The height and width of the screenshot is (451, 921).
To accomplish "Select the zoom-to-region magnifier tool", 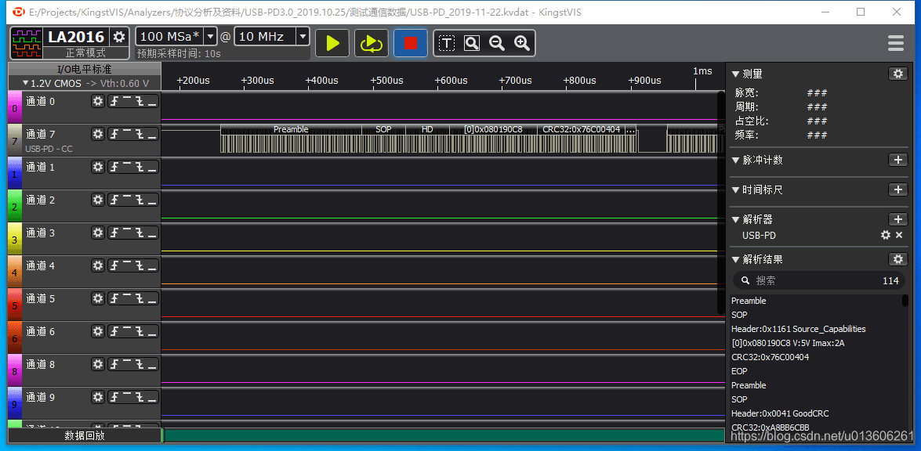I will point(472,43).
